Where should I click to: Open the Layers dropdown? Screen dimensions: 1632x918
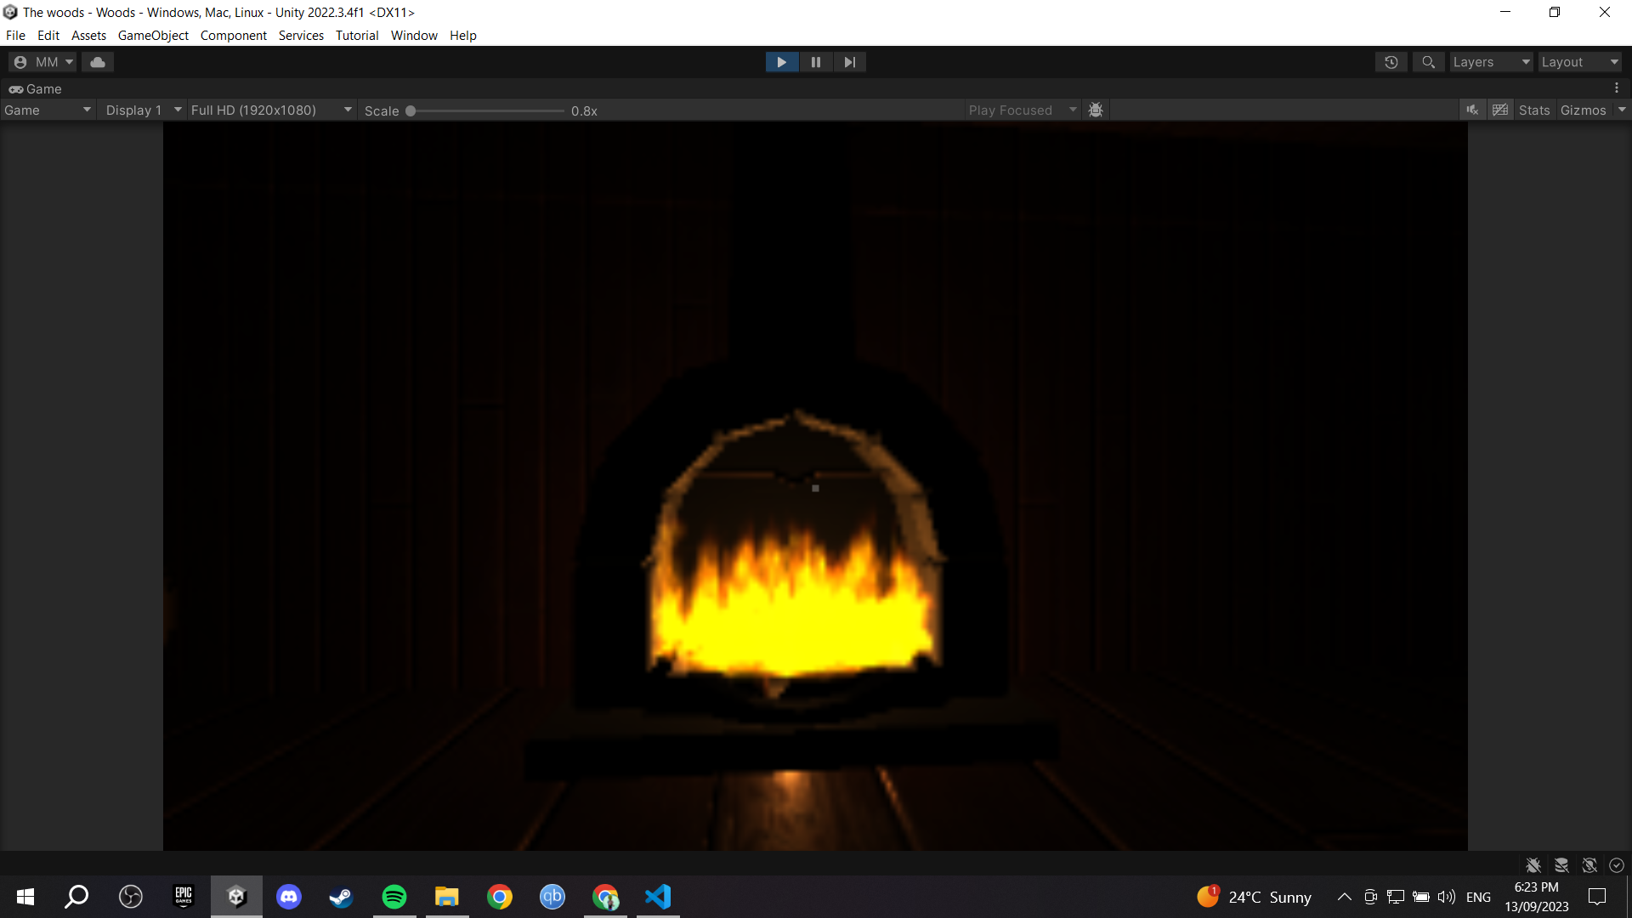[x=1491, y=62]
